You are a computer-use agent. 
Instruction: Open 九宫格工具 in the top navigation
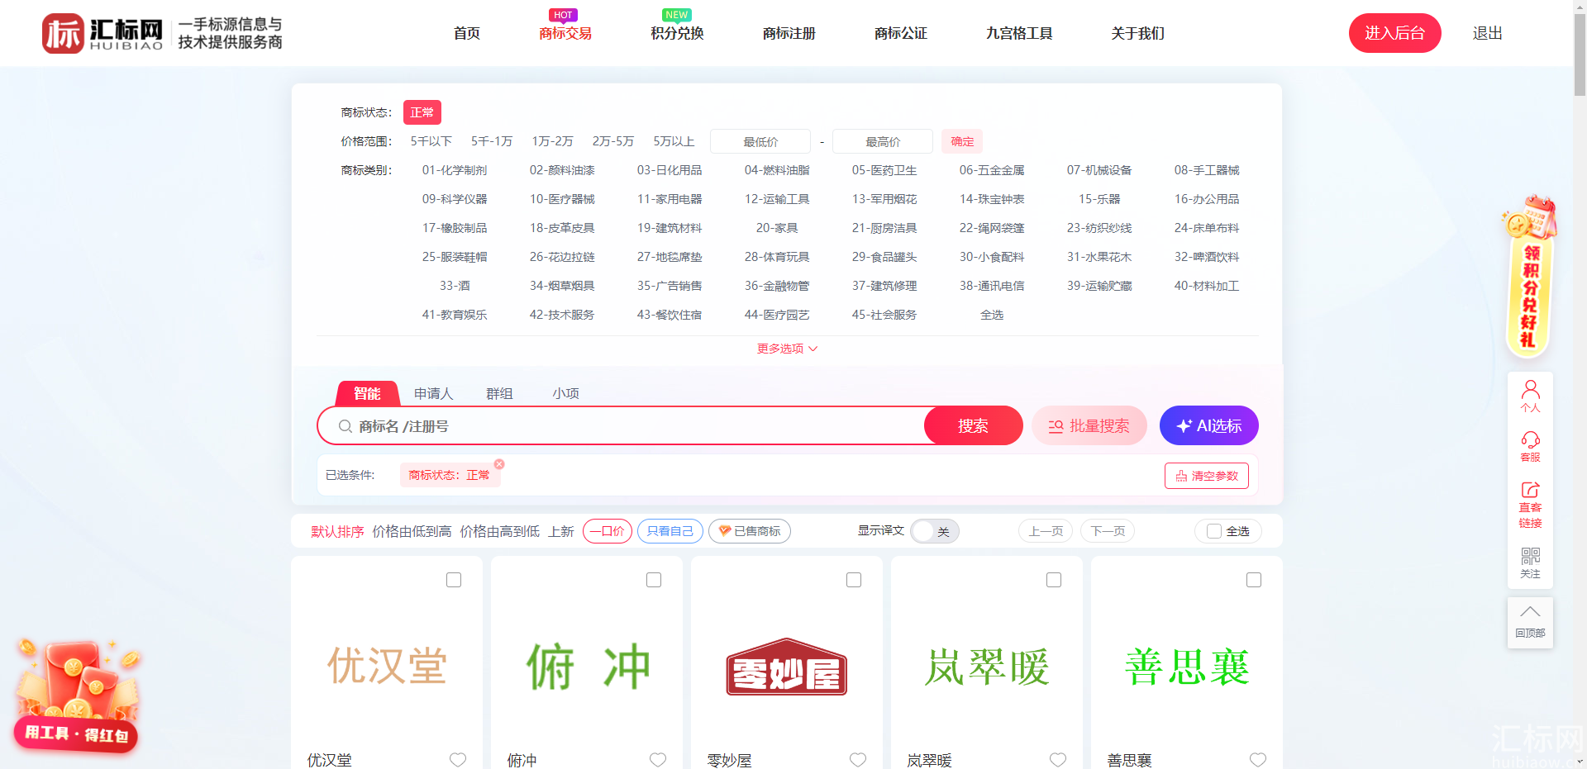pyautogui.click(x=1019, y=33)
